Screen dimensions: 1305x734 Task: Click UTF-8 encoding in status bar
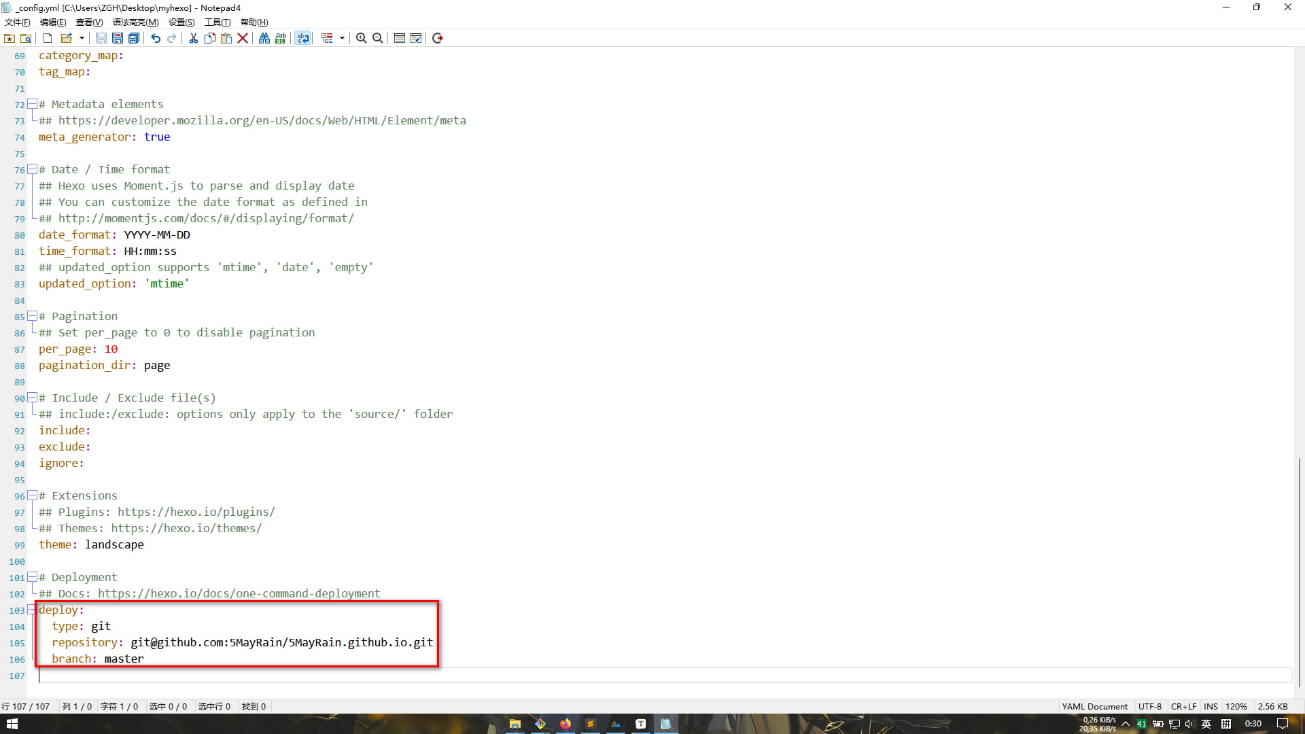click(x=1150, y=706)
